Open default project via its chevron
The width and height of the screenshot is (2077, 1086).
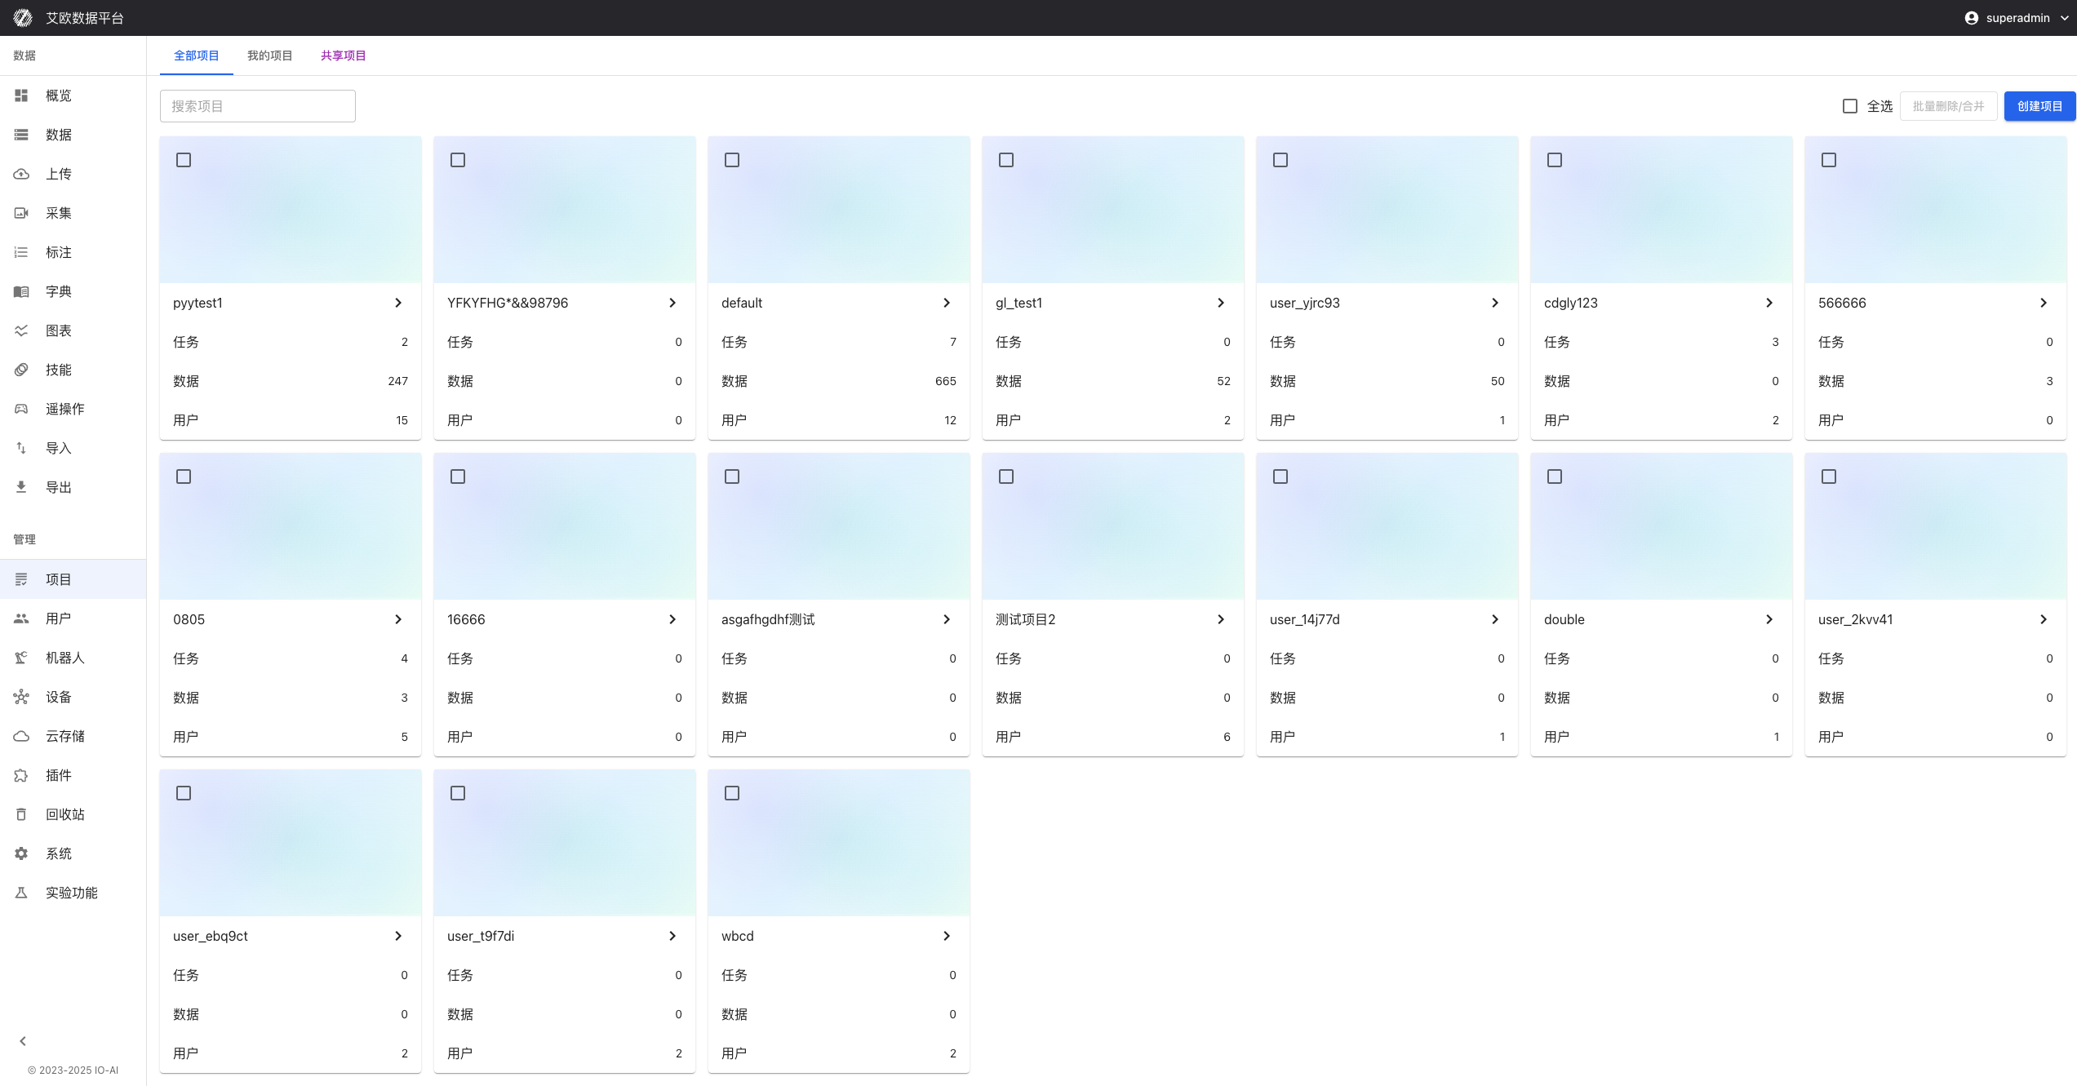947,303
